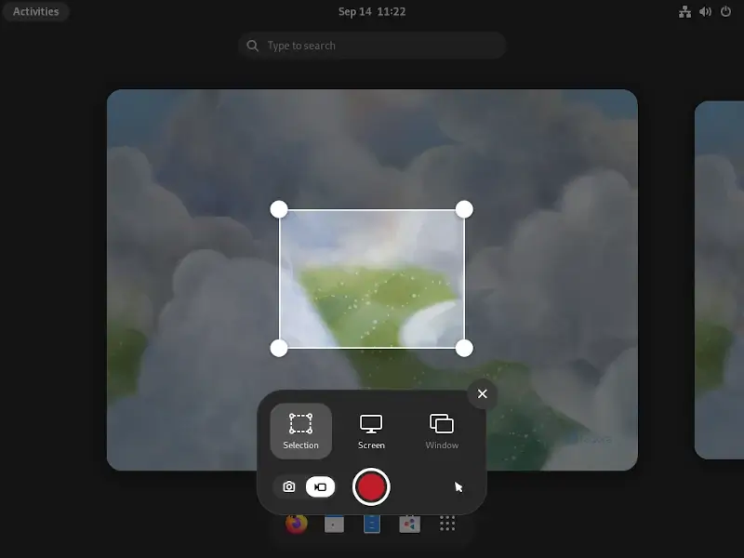Image resolution: width=744 pixels, height=558 pixels.
Task: Open the power menu icon
Action: pyautogui.click(x=725, y=11)
